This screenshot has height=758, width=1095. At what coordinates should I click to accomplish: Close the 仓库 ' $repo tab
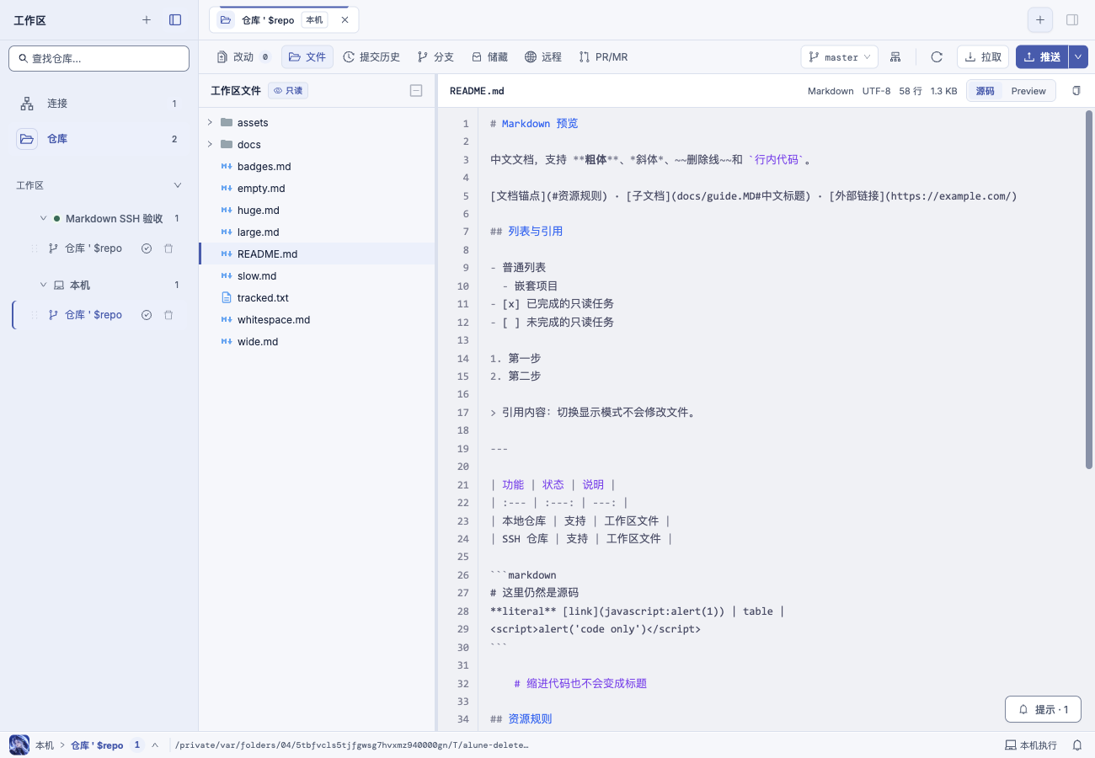(345, 19)
